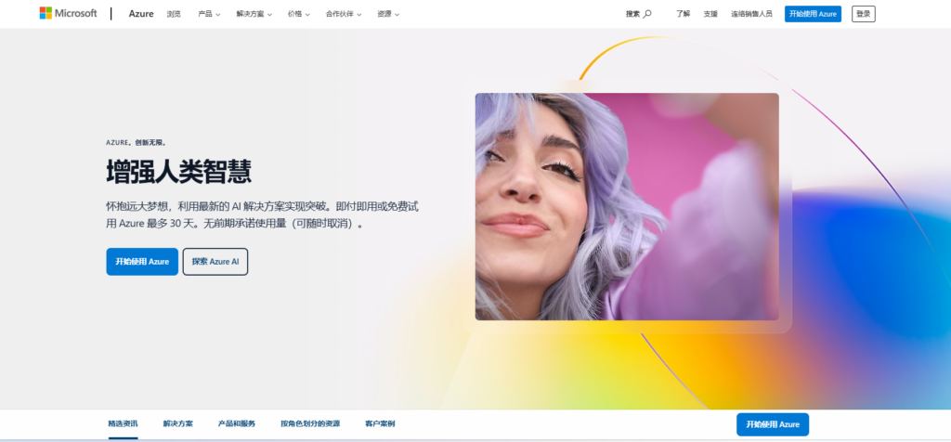Expand the 解决方案 dropdown in top navigation
This screenshot has height=442, width=951.
[x=254, y=14]
